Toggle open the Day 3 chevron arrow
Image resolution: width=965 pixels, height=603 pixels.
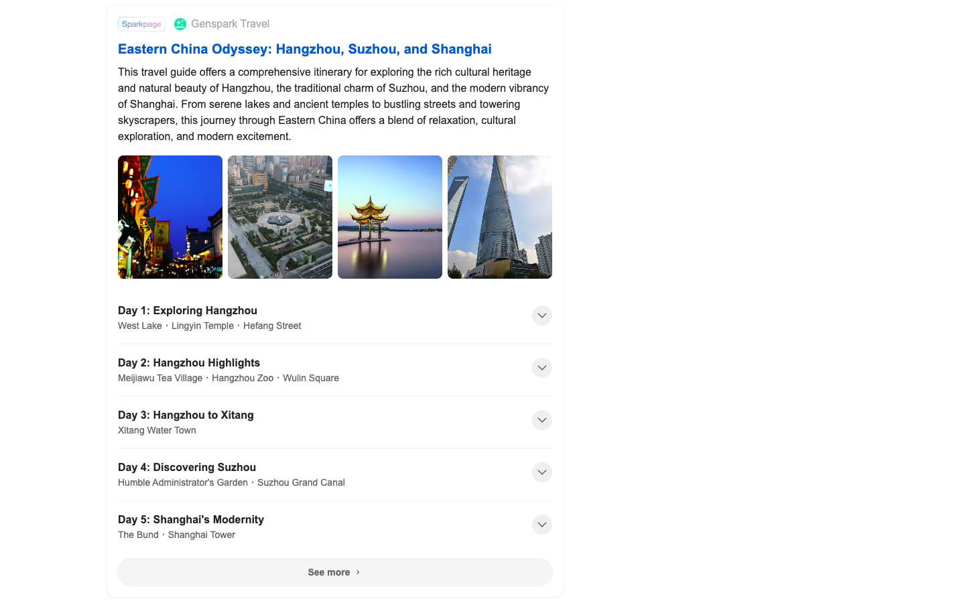tap(541, 420)
